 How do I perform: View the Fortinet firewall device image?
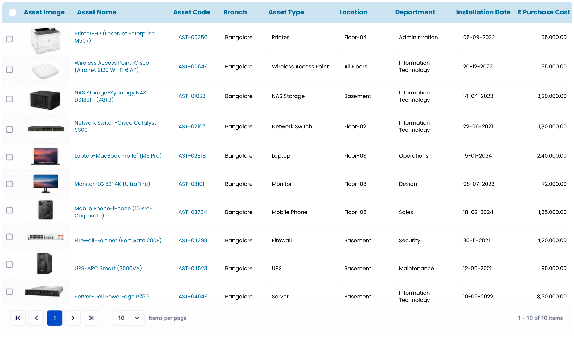click(46, 237)
